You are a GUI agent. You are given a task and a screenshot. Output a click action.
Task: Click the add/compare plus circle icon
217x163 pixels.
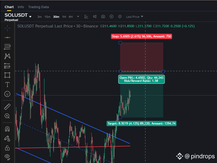tap(112, 17)
